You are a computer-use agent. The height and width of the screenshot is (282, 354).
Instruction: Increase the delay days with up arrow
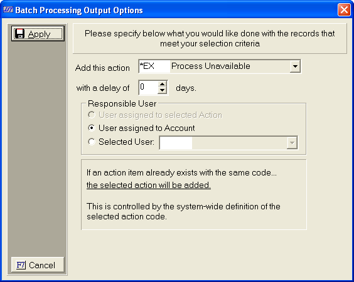click(x=162, y=85)
